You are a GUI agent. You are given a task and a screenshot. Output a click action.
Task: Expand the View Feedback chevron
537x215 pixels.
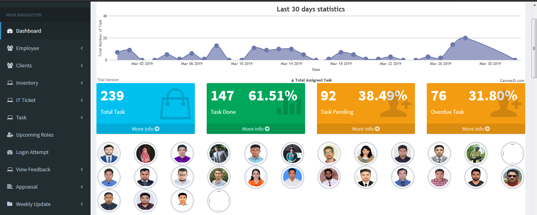82,169
